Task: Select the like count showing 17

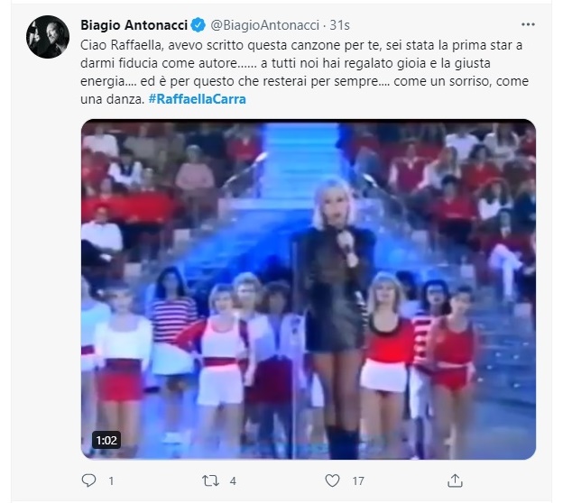Action: point(358,481)
